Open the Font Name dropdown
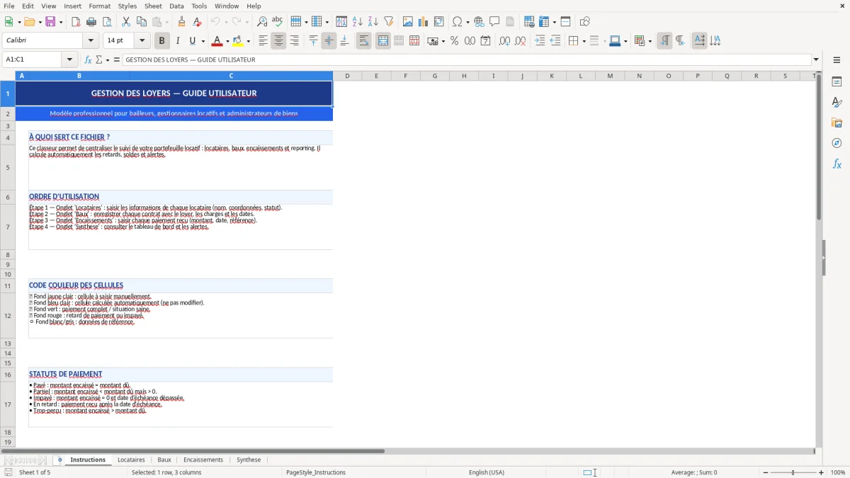 90,40
